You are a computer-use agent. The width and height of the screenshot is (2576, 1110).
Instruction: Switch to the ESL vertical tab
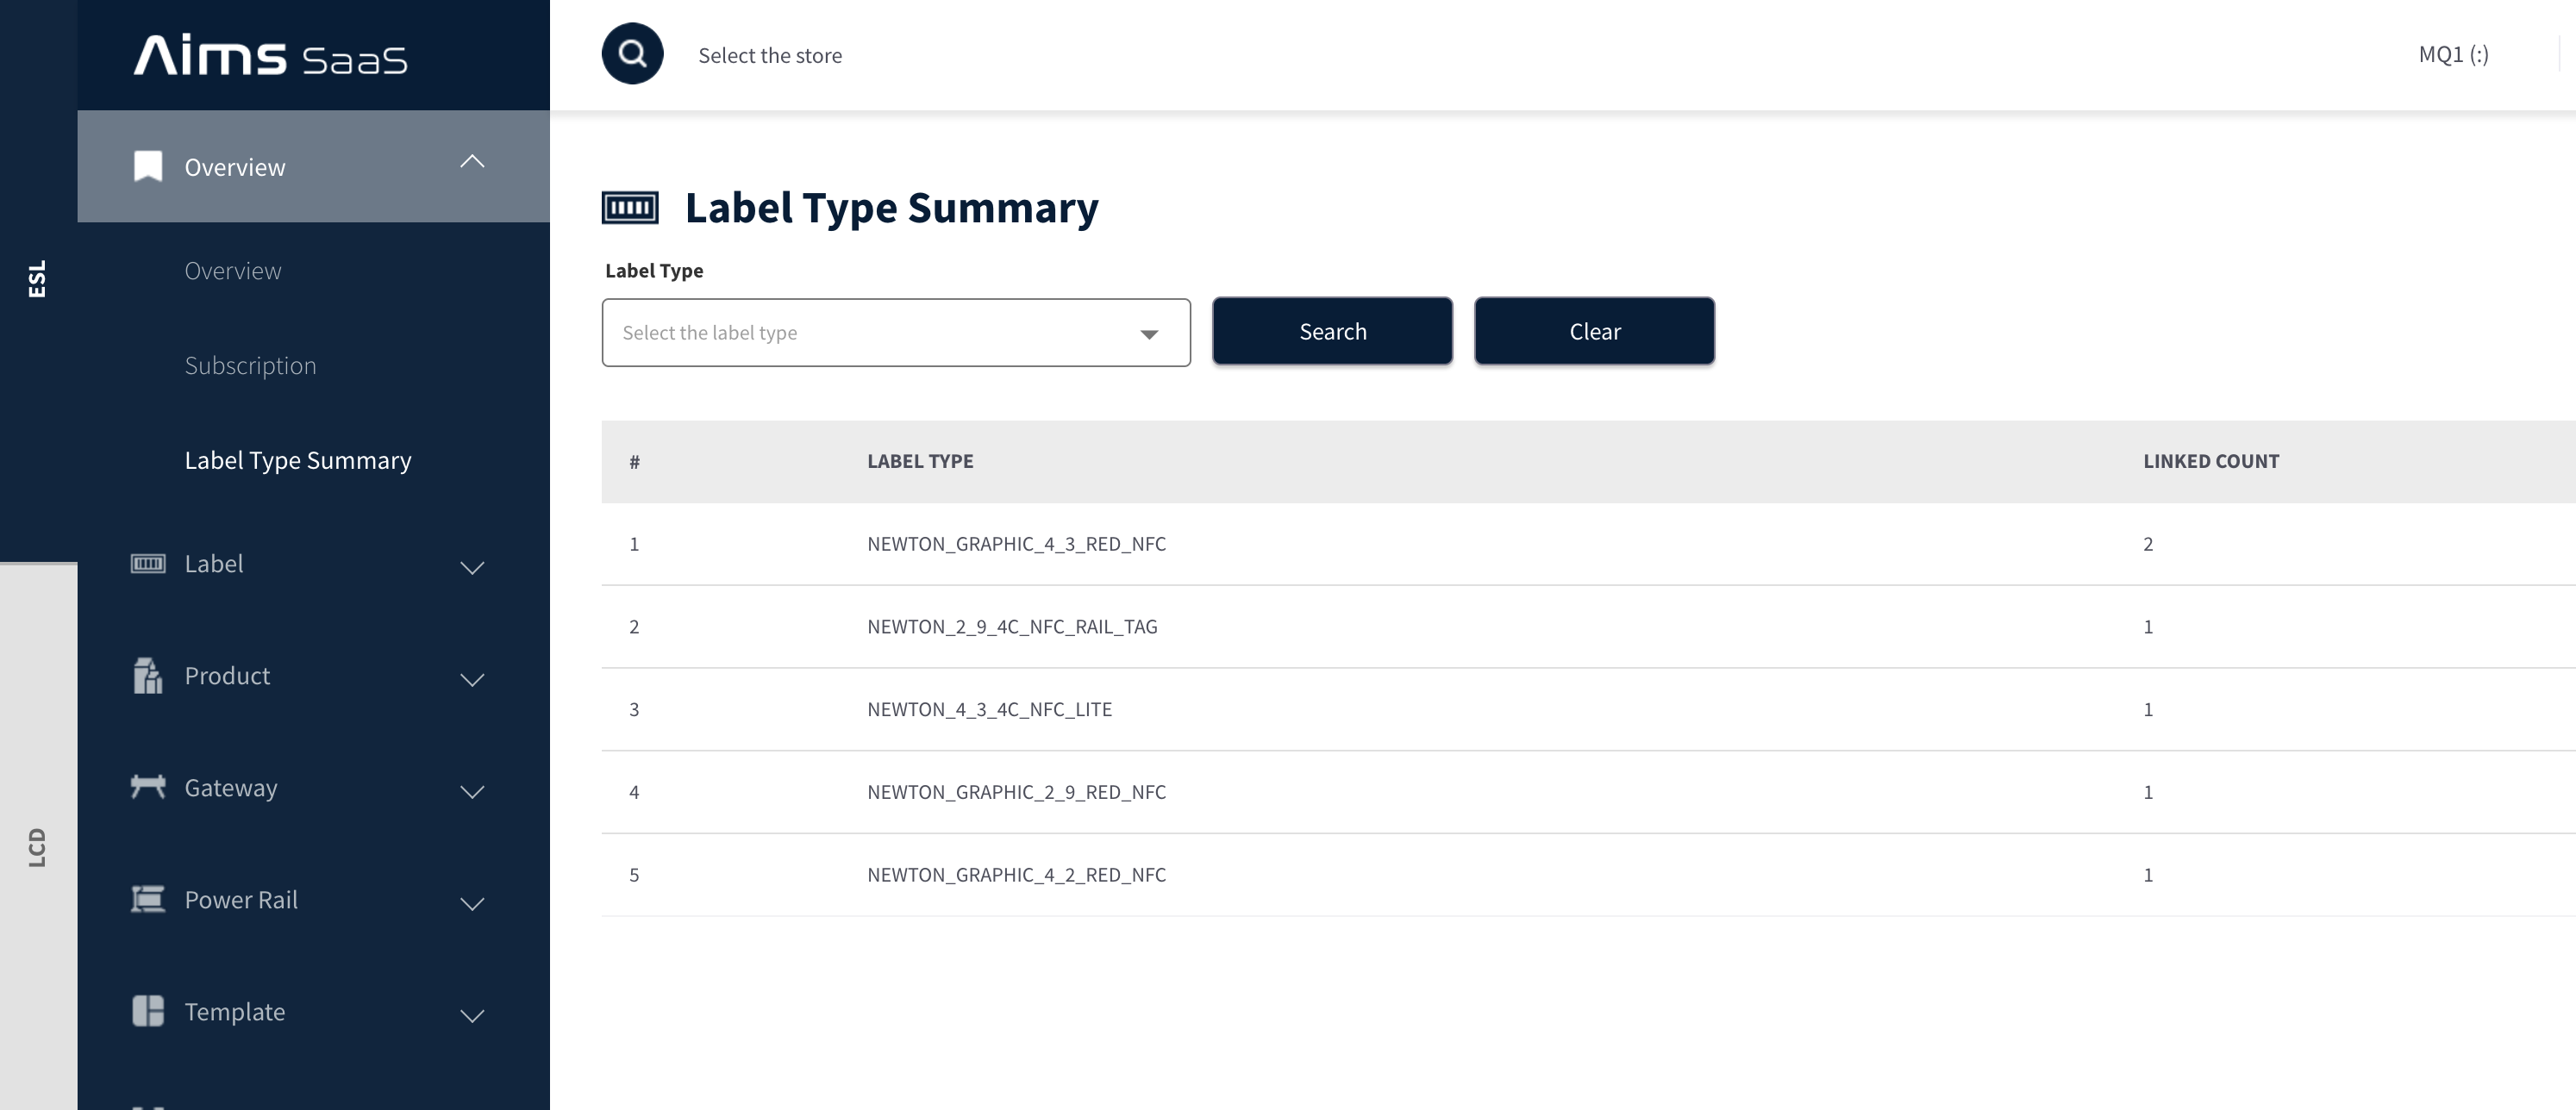[38, 280]
